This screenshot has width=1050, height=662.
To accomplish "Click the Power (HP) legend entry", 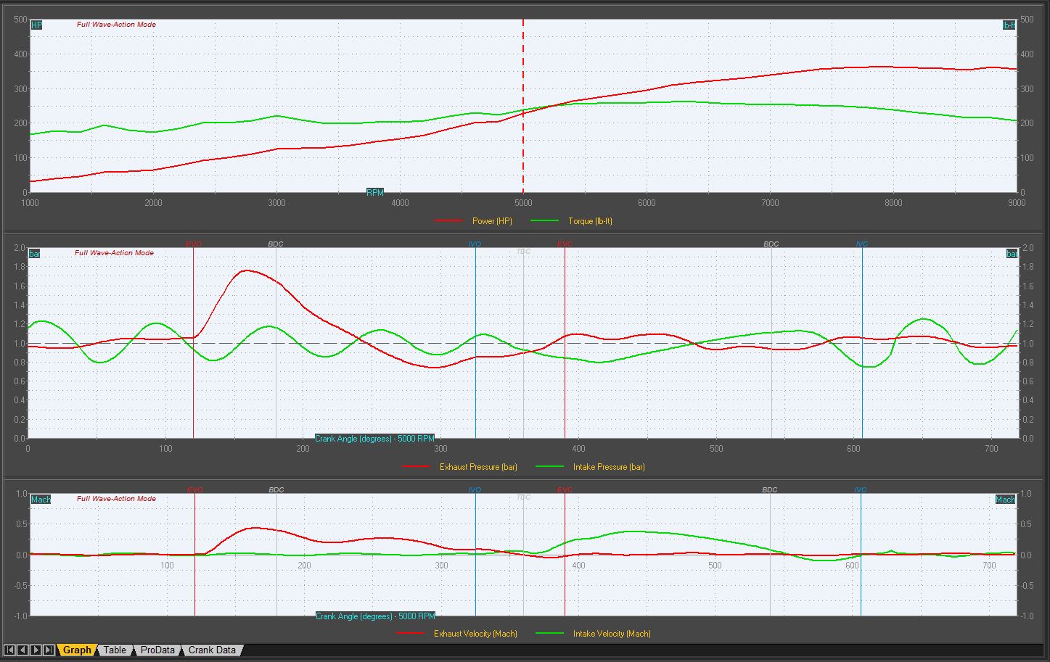I will [492, 221].
